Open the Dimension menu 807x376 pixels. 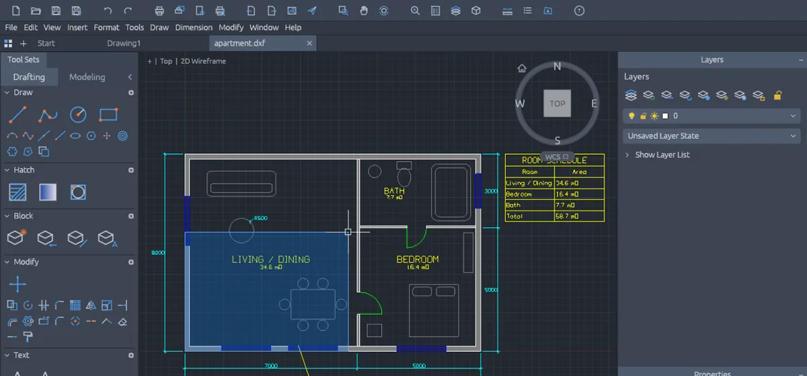[194, 28]
